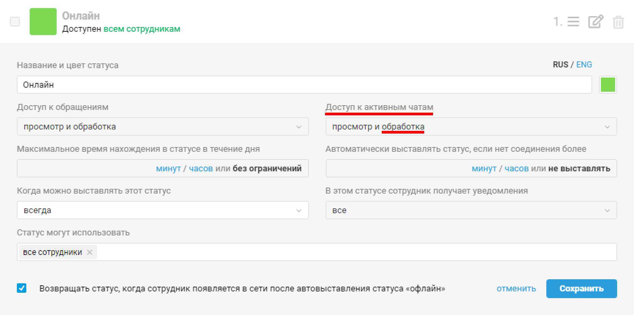Delete the Онлайн status via trash icon
This screenshot has width=634, height=315.
[618, 22]
